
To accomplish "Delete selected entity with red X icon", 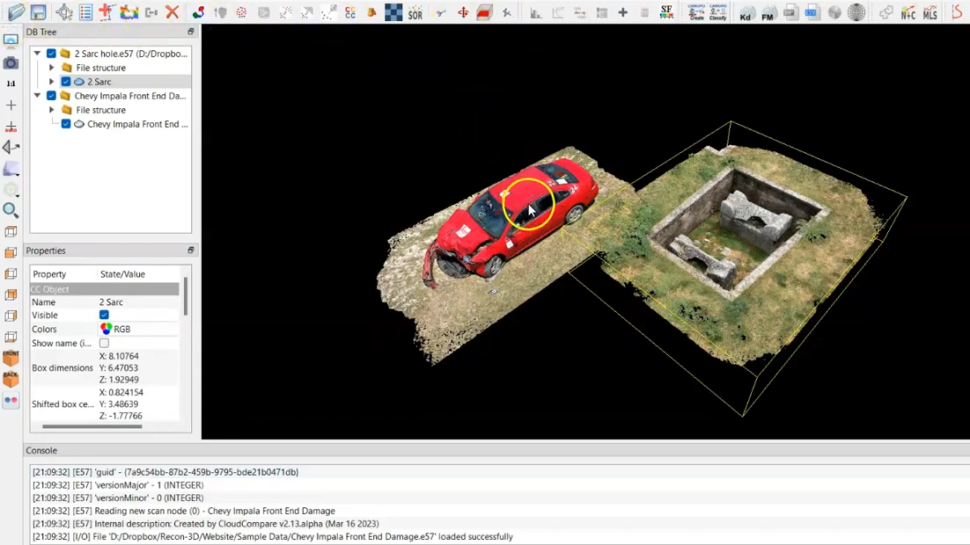I will tap(173, 12).
